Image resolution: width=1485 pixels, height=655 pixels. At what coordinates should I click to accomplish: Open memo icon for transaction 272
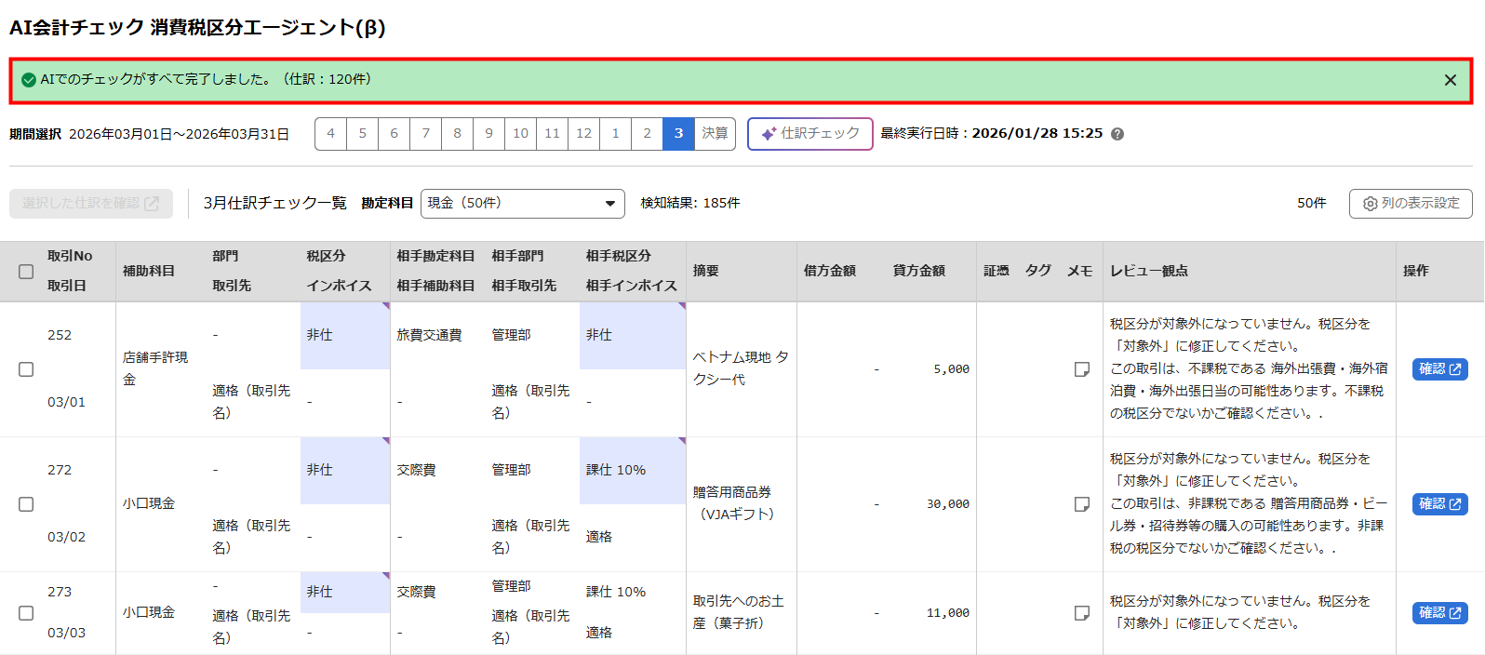click(x=1081, y=504)
